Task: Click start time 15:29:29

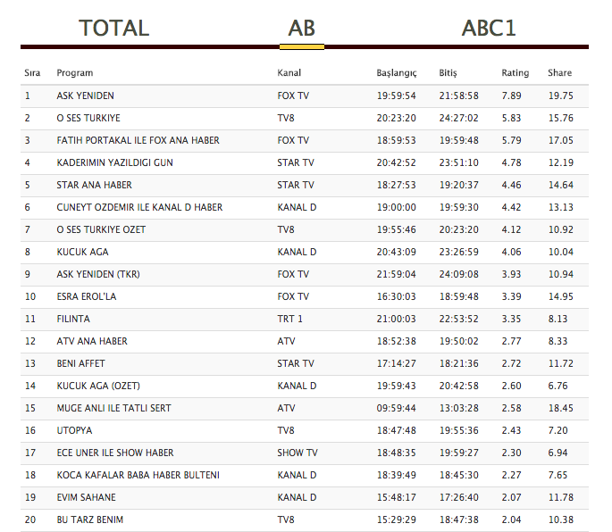Action: coord(396,520)
